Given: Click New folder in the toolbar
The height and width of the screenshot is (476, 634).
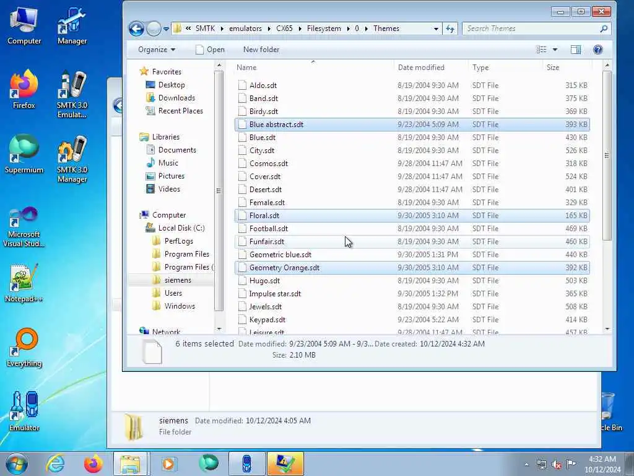Looking at the screenshot, I should 261,50.
